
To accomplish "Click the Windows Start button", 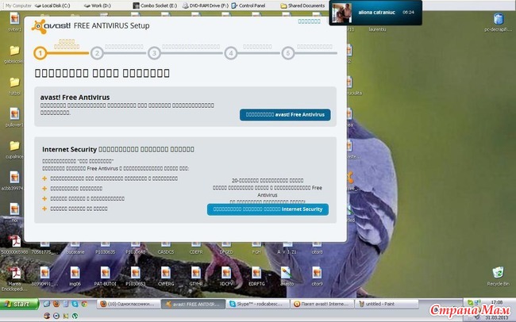I will pos(17,304).
